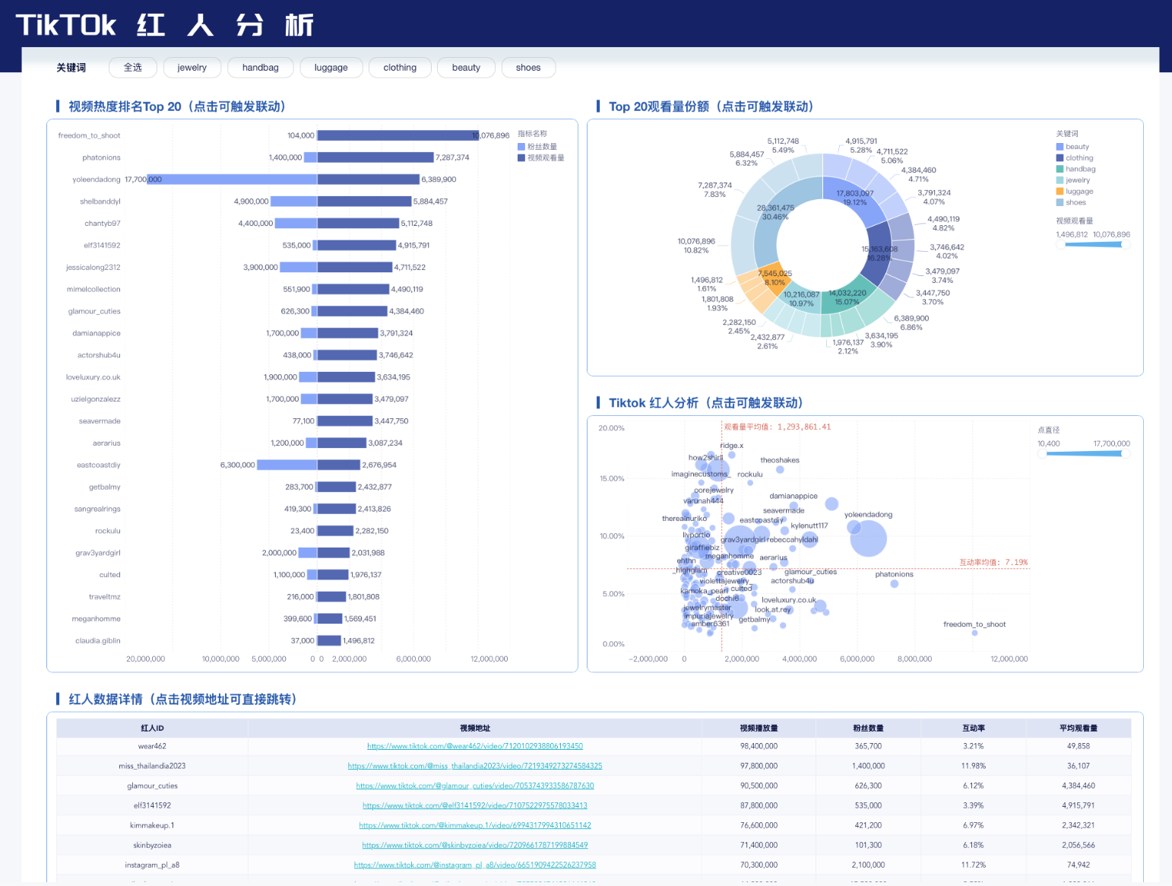Click the luggage orange legend swatch

[1060, 192]
